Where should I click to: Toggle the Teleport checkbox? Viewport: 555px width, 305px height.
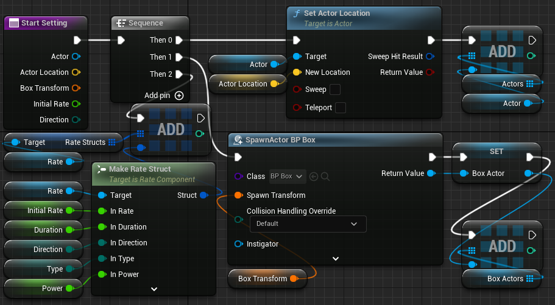pos(341,108)
